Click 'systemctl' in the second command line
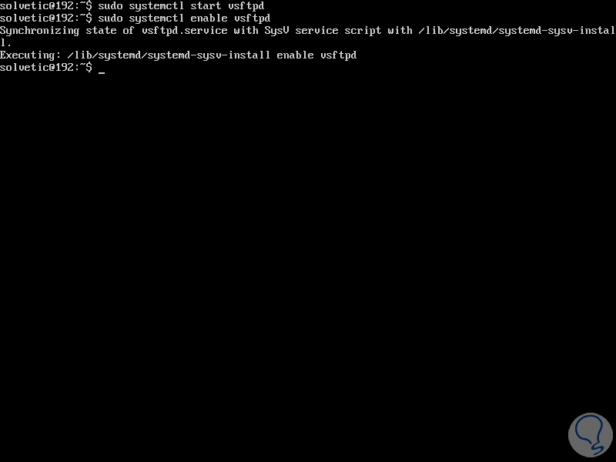The image size is (616, 462). [156, 18]
